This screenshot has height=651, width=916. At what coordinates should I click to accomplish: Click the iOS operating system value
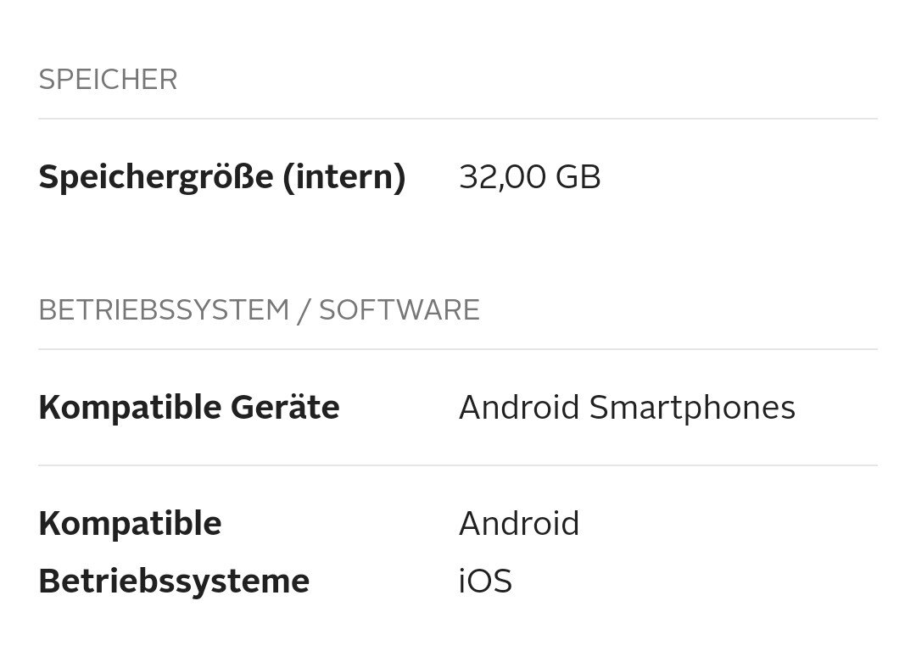point(485,581)
